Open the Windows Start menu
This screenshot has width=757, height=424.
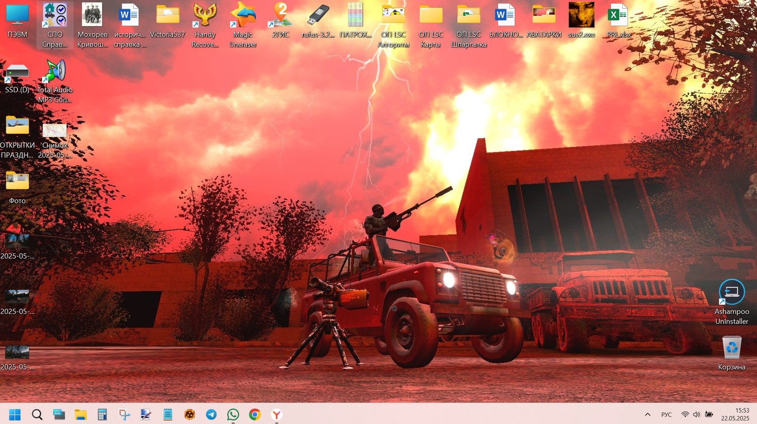tap(15, 414)
